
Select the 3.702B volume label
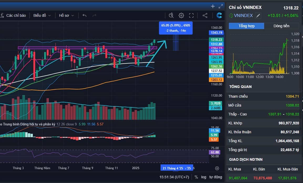pos(215,103)
